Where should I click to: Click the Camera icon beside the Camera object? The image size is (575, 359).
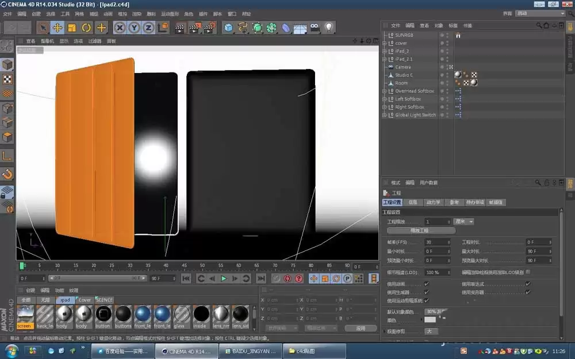pyautogui.click(x=390, y=67)
